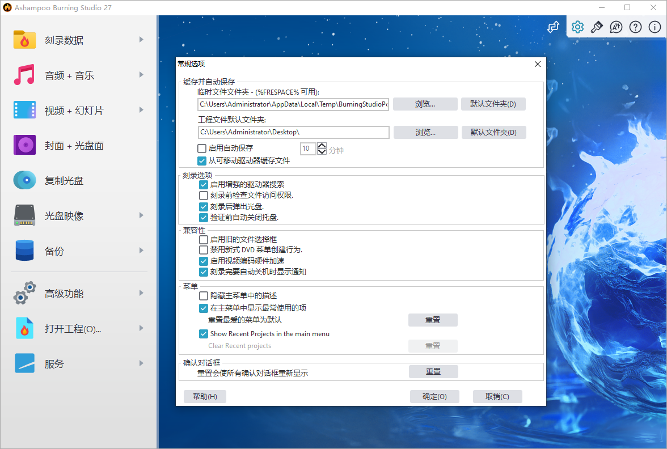Click the settings gear tab
Screen dimensions: 667x449
pos(577,27)
